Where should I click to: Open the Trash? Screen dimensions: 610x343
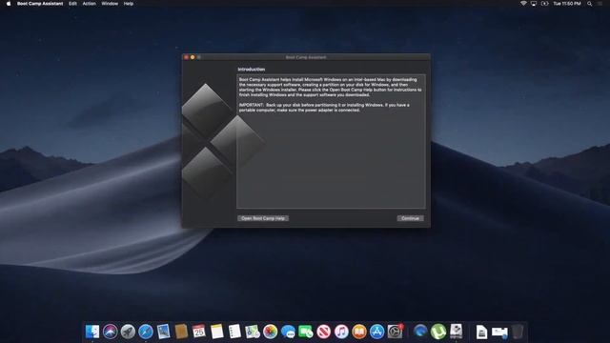tap(518, 332)
